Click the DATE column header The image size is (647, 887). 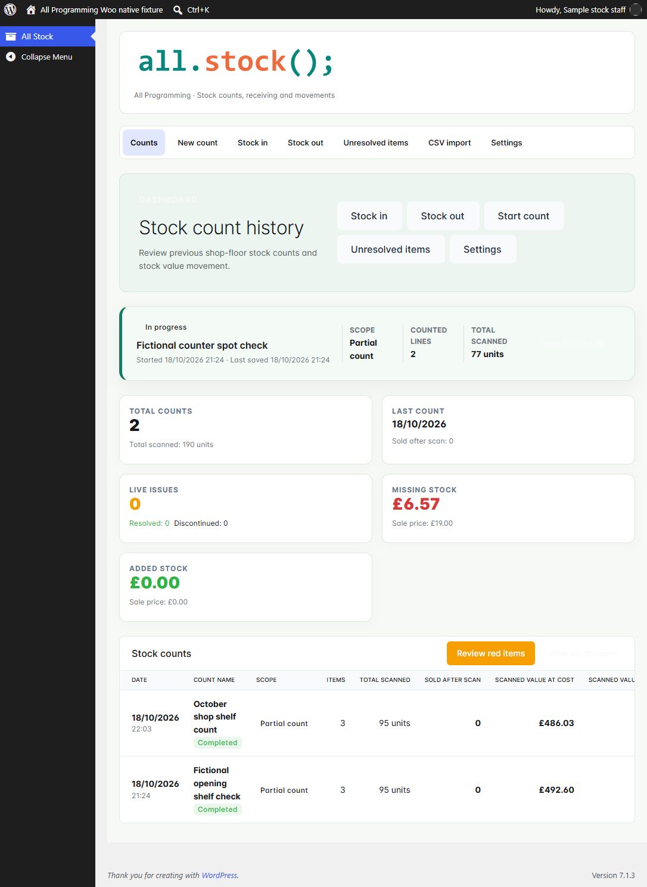click(139, 680)
